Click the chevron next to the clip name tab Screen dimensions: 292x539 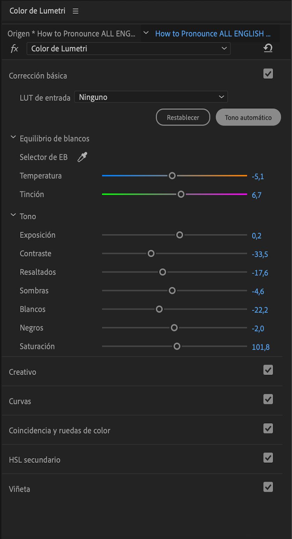click(146, 31)
